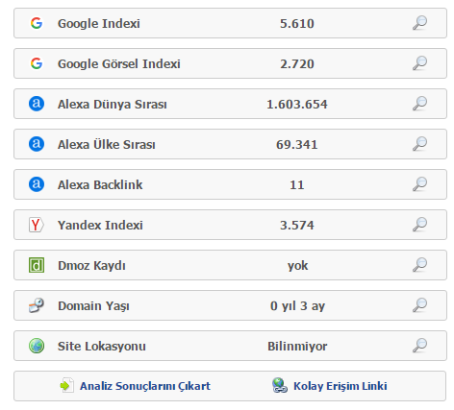454x410 pixels.
Task: Open Yandex Indexi details magnifier
Action: pos(419,225)
